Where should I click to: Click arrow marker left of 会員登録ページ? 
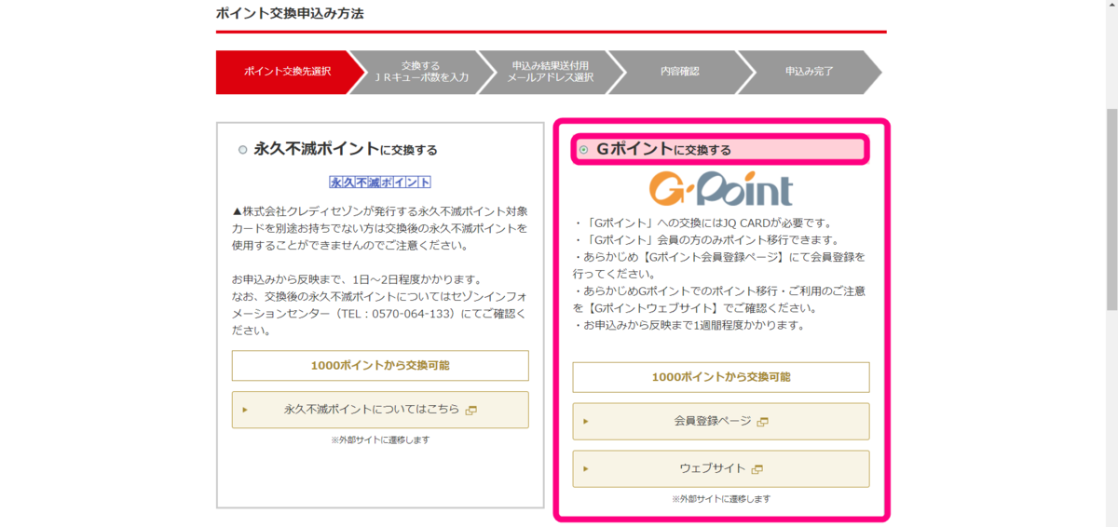point(586,422)
